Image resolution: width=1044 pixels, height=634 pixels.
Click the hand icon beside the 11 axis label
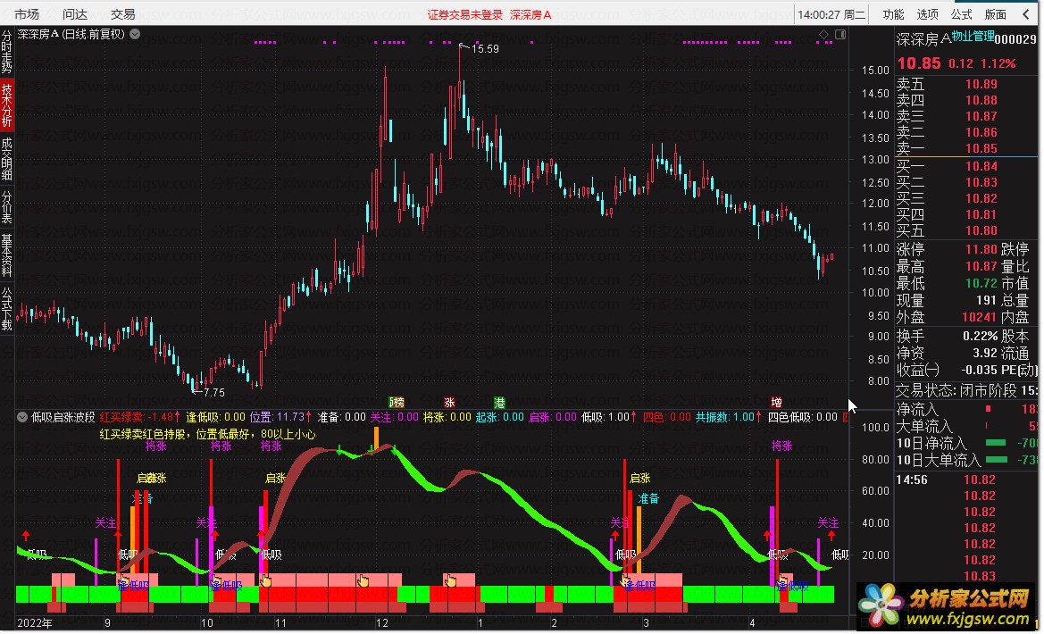[x=265, y=580]
